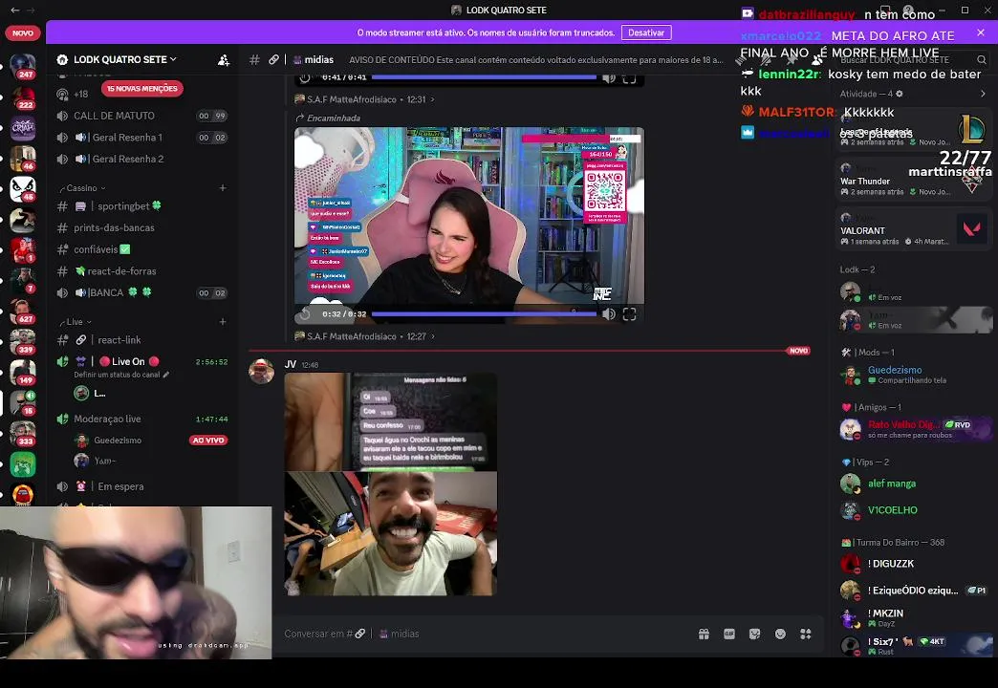Open the sportingbet text channel
Image resolution: width=998 pixels, height=688 pixels.
click(x=141, y=206)
